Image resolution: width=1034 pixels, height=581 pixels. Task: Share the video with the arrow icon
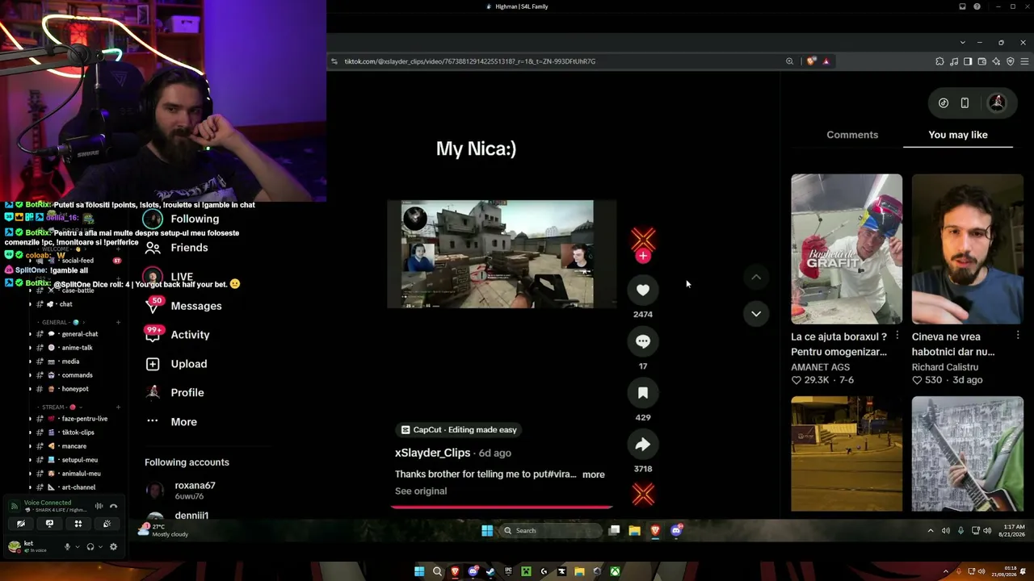(643, 445)
